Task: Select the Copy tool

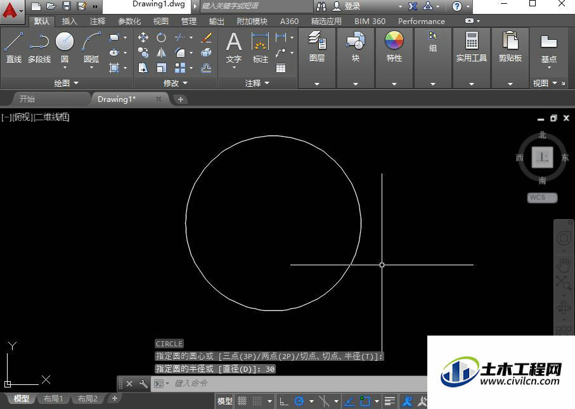Action: click(x=143, y=53)
